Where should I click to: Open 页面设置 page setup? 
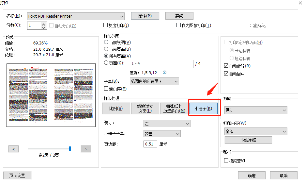pos(17,175)
